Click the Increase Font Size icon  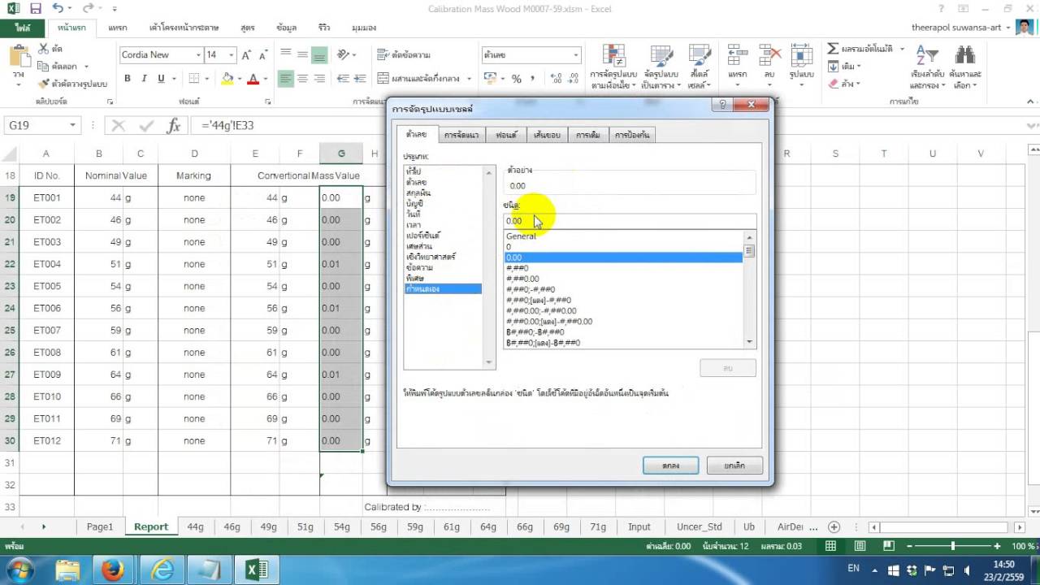(x=246, y=54)
